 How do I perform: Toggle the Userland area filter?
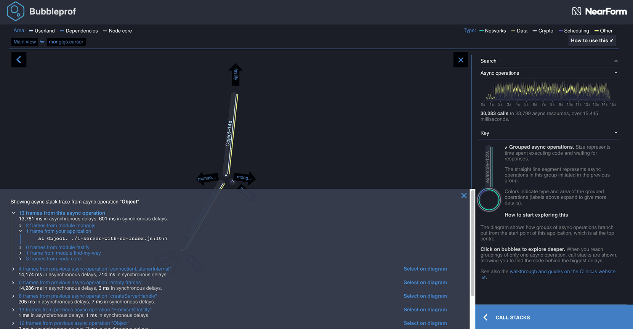tap(42, 30)
